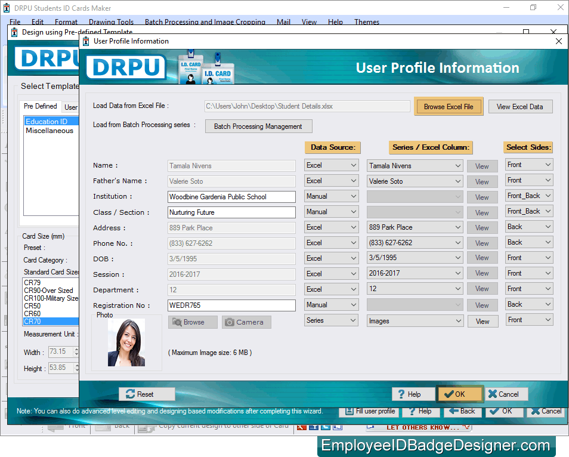Image resolution: width=569 pixels, height=457 pixels.
Task: Open Batch Processing and Image Cropping menu
Action: click(205, 22)
